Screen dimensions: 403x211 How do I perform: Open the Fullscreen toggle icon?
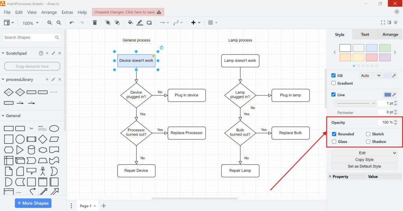(383, 22)
